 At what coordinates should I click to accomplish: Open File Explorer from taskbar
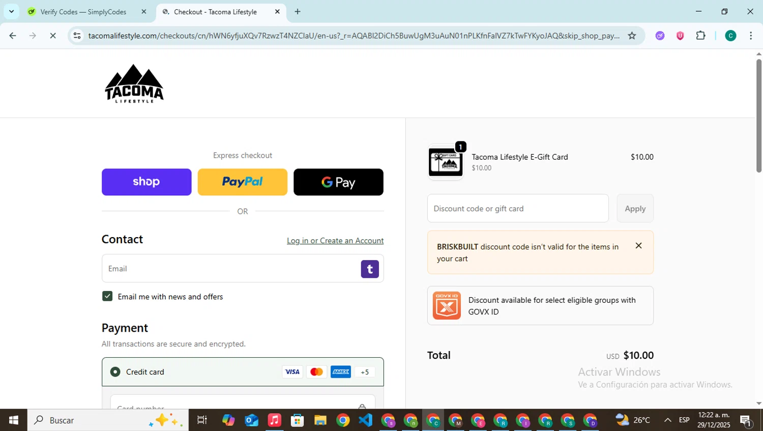320,420
